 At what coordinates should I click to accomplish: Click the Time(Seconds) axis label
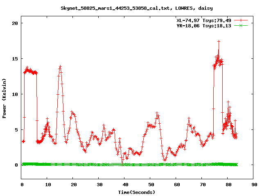coord(137,192)
